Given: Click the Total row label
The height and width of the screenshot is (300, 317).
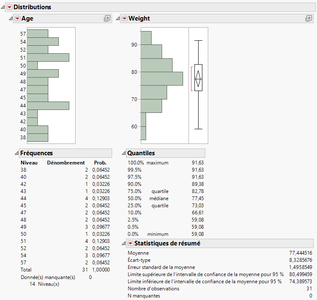Looking at the screenshot, I should (26, 270).
